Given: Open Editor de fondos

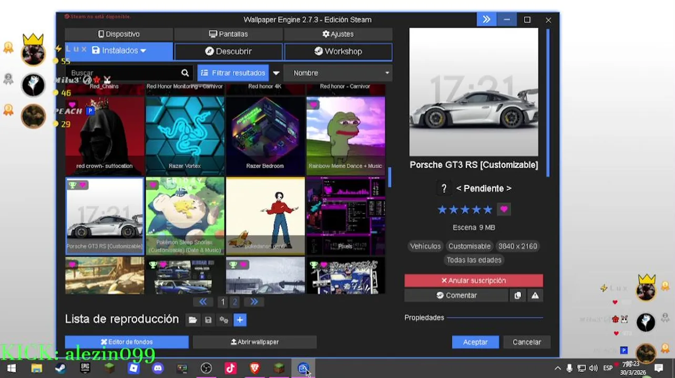Looking at the screenshot, I should click(127, 342).
